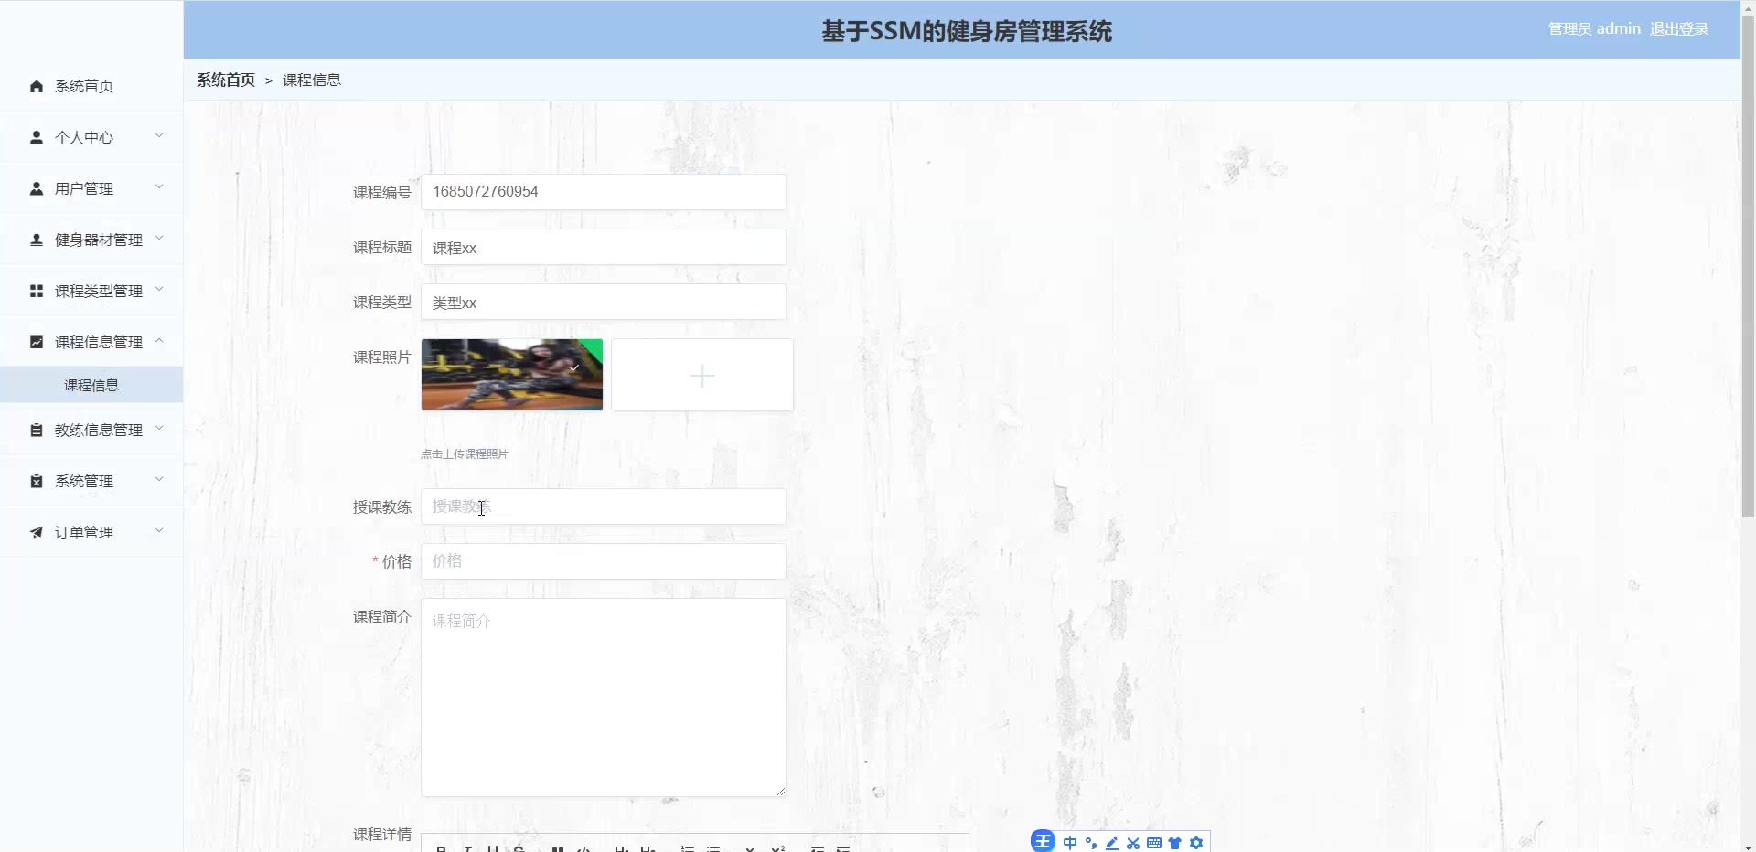
Task: Expand the 系统管理 chevron
Action: tap(159, 480)
